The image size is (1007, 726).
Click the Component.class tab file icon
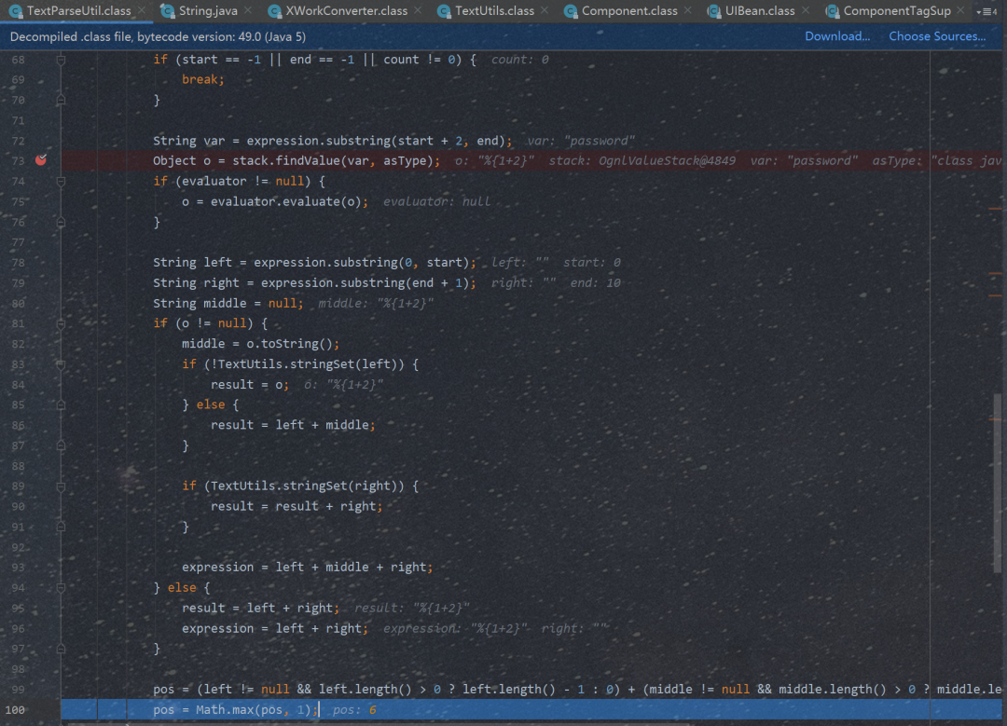tap(571, 11)
